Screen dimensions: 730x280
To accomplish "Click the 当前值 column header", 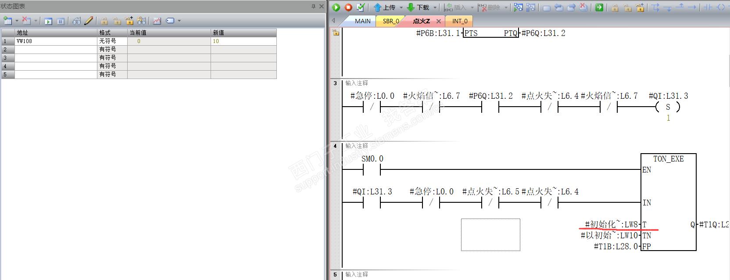I will click(x=169, y=32).
